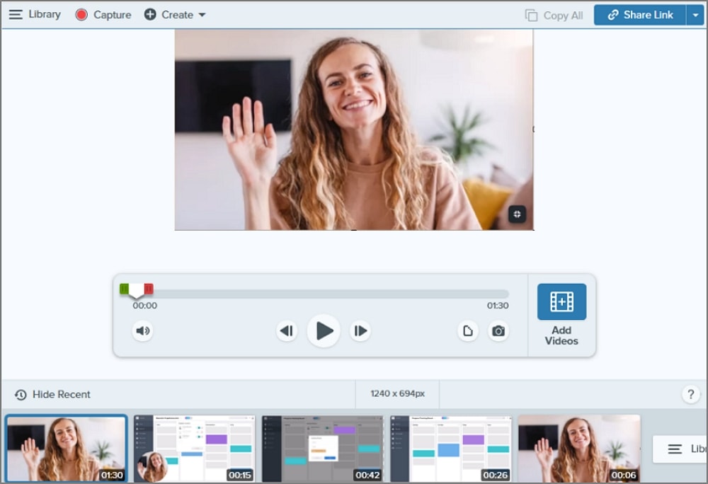Select the 00:26 recording thumbnail
This screenshot has height=484, width=708.
(450, 449)
